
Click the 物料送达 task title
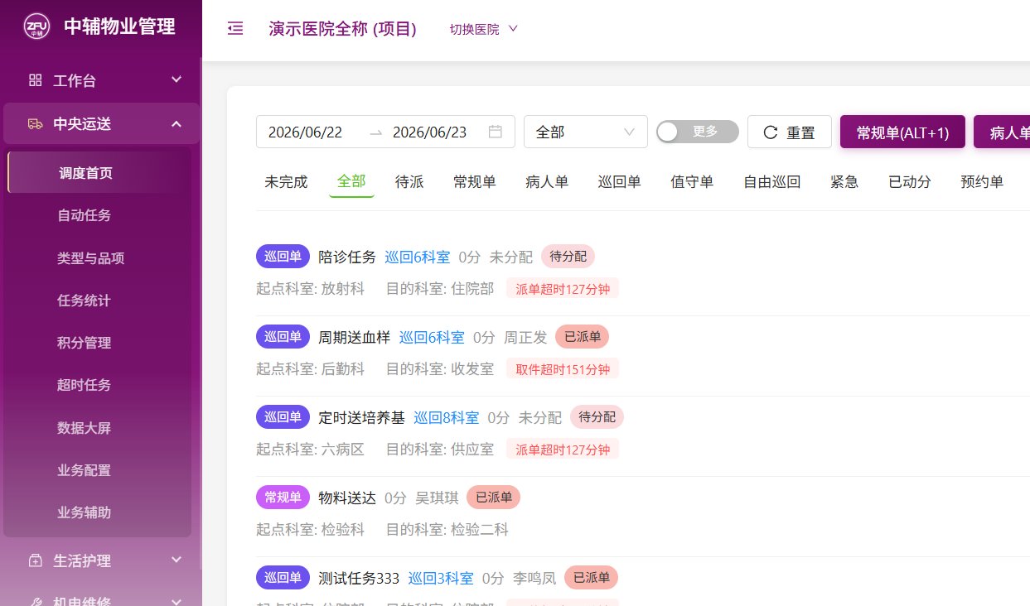pyautogui.click(x=347, y=498)
